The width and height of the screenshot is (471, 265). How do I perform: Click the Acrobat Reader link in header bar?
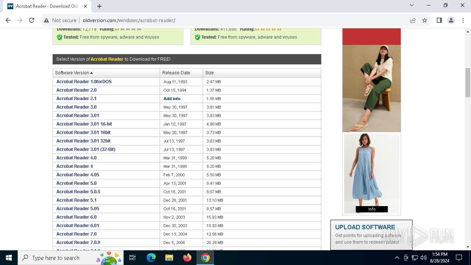tap(107, 59)
